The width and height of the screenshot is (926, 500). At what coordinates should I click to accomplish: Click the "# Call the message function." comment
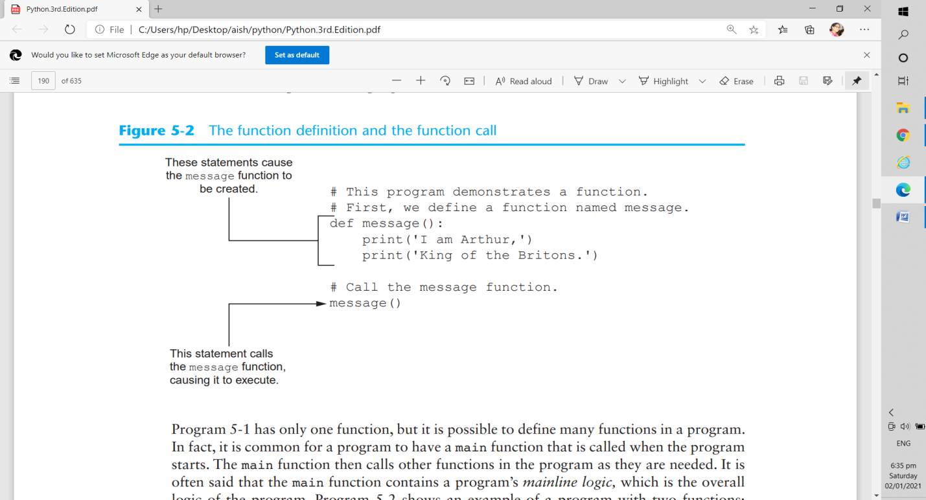443,287
